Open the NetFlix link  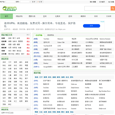[87, 88]
